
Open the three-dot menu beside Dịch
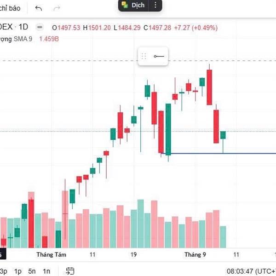[x=155, y=5]
